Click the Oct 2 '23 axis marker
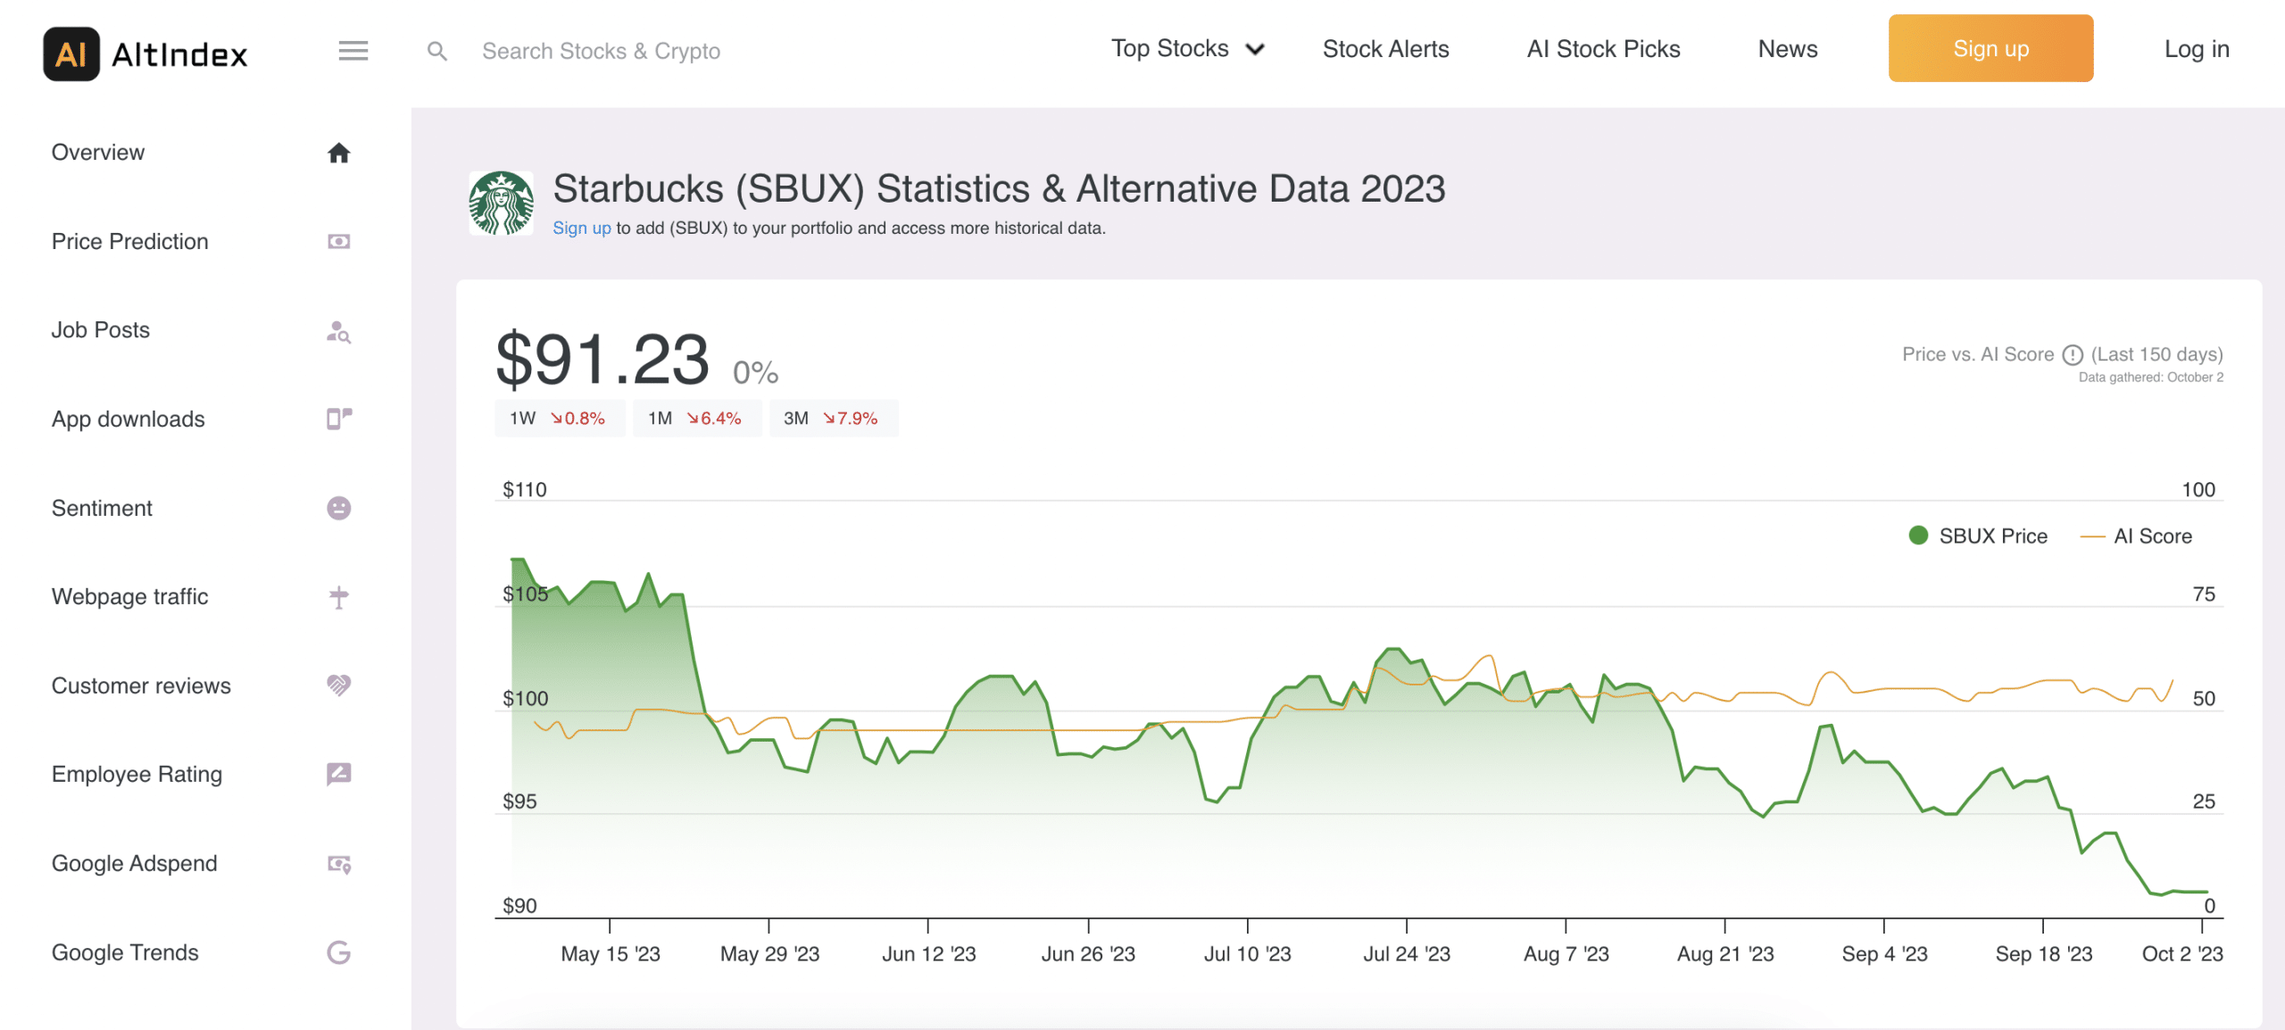The width and height of the screenshot is (2285, 1030). (x=2182, y=954)
